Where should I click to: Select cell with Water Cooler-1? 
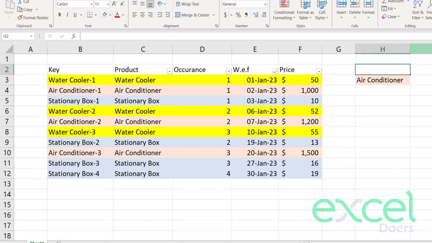(x=80, y=80)
